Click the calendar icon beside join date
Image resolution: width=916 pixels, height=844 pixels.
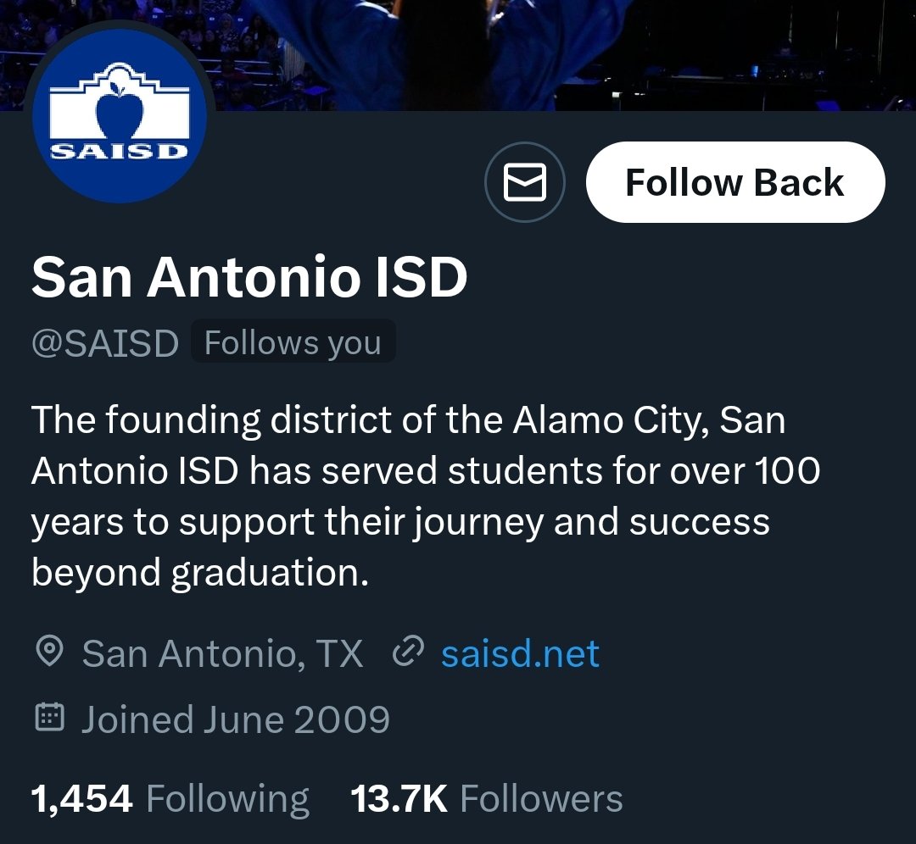[50, 718]
